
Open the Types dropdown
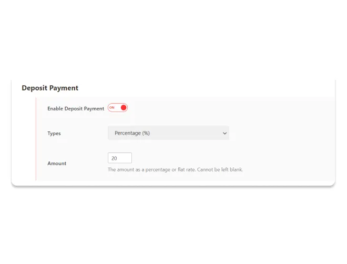point(168,133)
